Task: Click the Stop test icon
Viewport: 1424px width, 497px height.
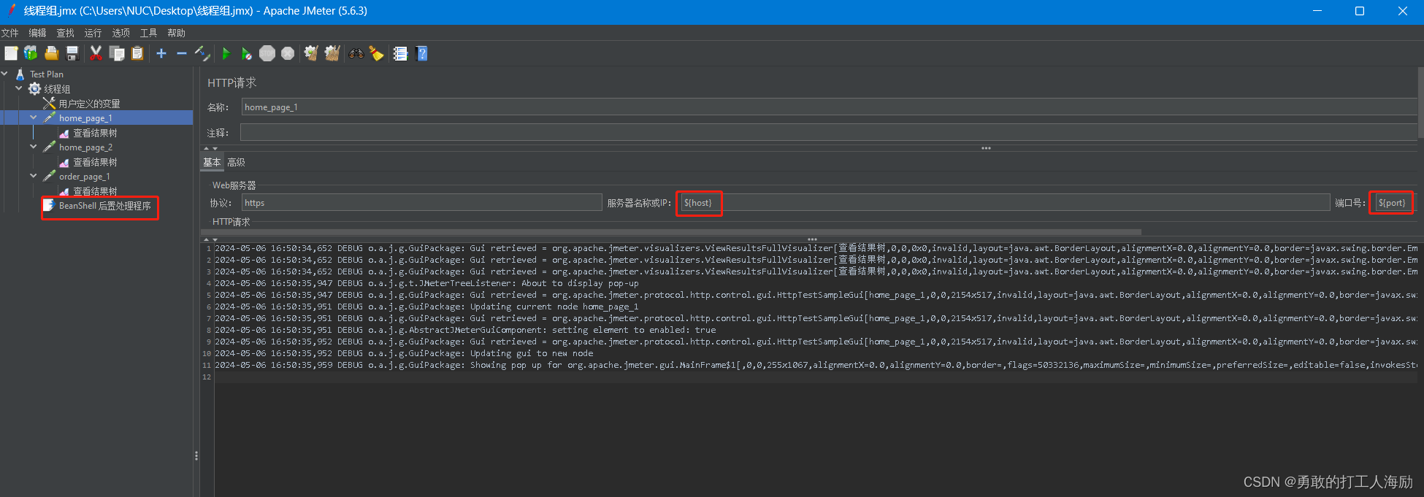Action: (x=267, y=53)
